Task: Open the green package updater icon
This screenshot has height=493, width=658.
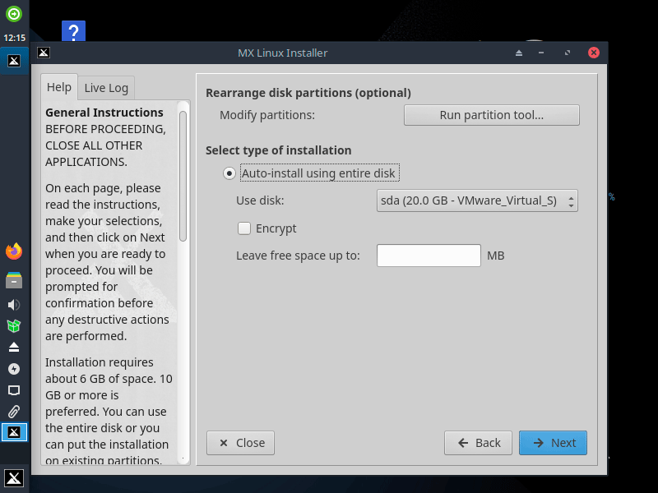Action: point(14,325)
